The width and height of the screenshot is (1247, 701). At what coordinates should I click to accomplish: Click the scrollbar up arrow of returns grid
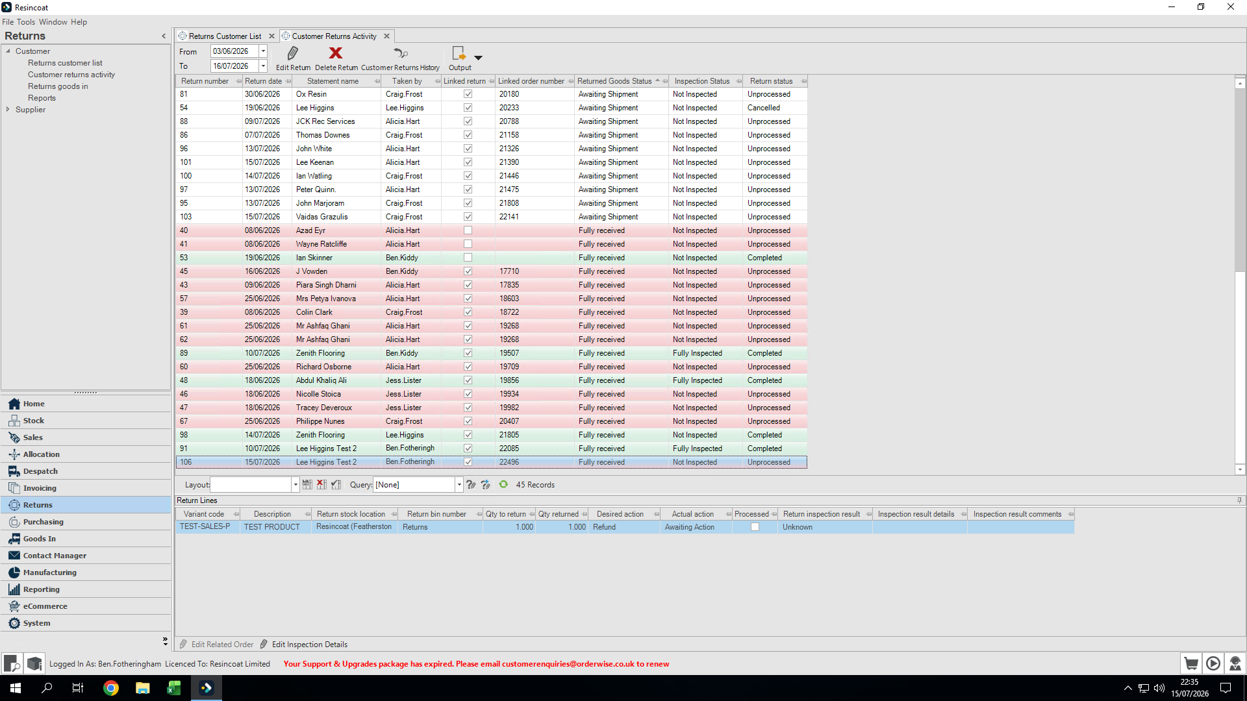[1240, 83]
